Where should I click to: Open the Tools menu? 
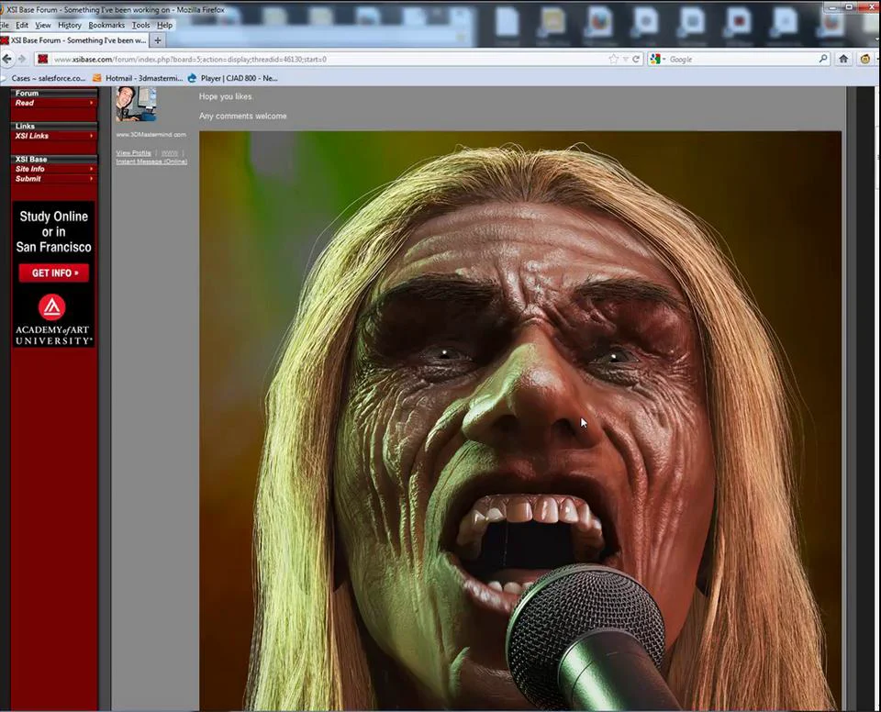coord(141,26)
